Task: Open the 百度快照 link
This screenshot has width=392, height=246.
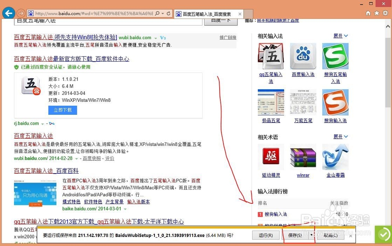Action: pos(92,158)
